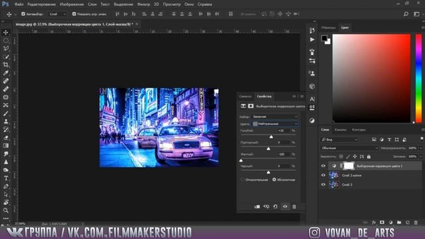Image resolution: width=425 pixels, height=239 pixels.
Task: Click the hue spectrum strip
Action: [x=419, y=78]
